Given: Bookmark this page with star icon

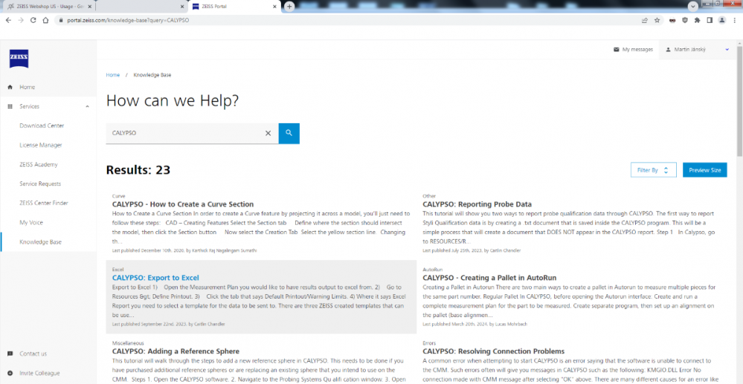Looking at the screenshot, I should 657,20.
